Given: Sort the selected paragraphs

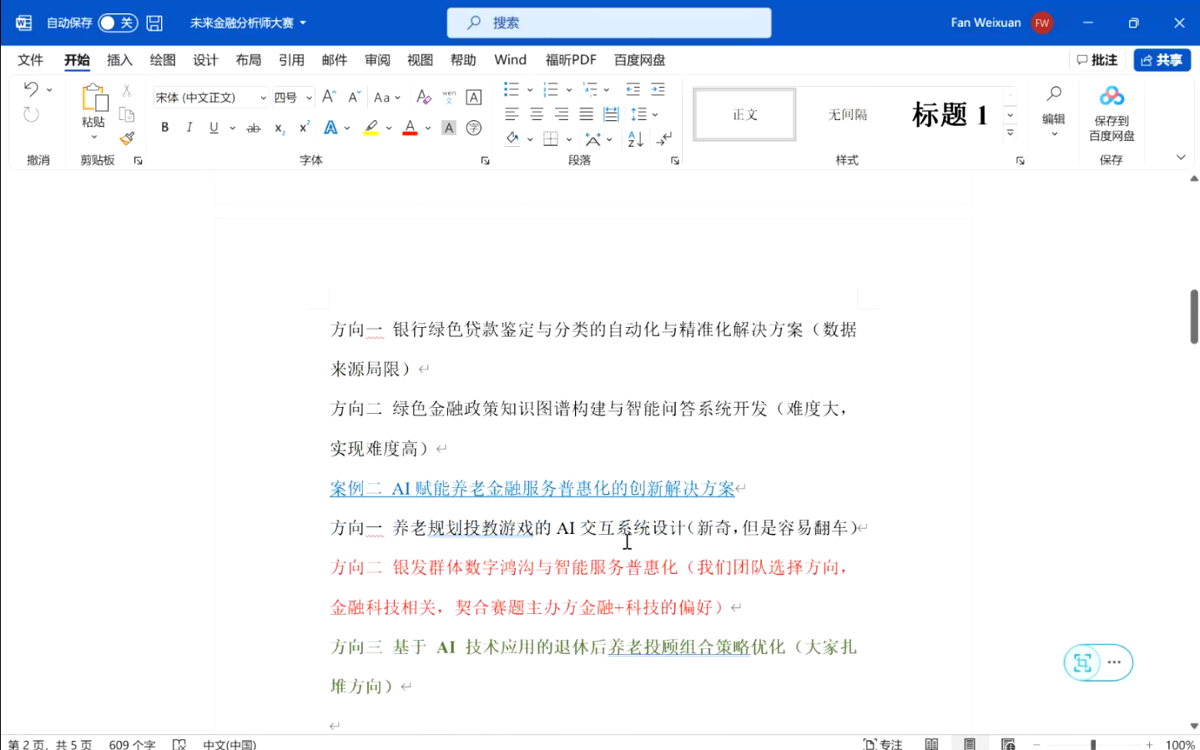Looking at the screenshot, I should point(635,139).
